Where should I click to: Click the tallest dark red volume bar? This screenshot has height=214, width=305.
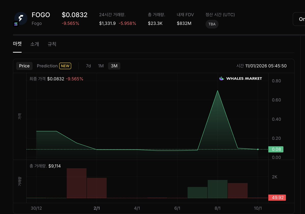tap(77, 183)
